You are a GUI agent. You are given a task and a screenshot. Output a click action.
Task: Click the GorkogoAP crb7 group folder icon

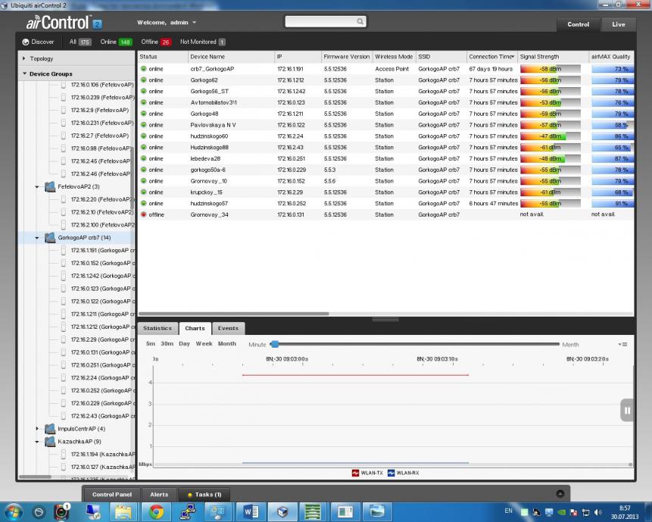pos(50,238)
